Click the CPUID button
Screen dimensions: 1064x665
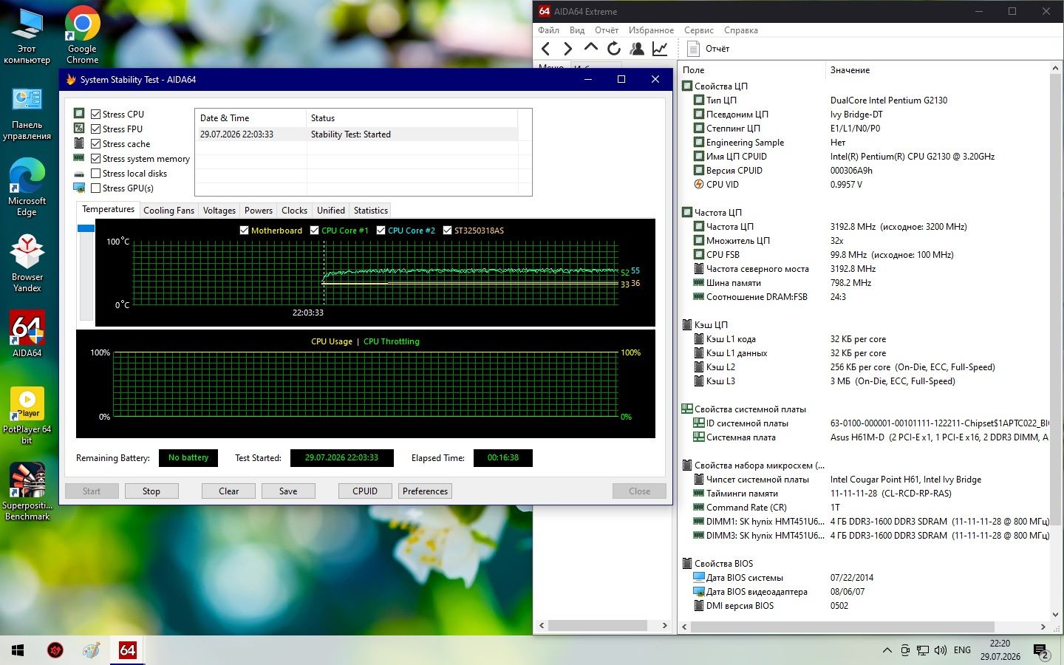(x=365, y=491)
